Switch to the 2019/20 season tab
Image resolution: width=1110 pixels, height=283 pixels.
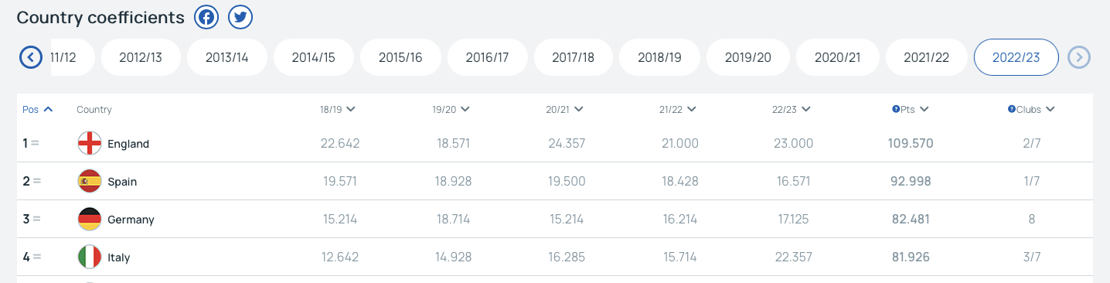[x=747, y=57]
